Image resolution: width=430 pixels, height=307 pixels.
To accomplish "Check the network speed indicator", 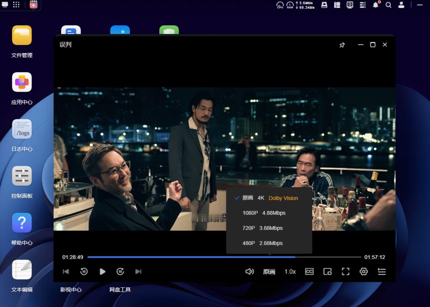I will [x=305, y=5].
